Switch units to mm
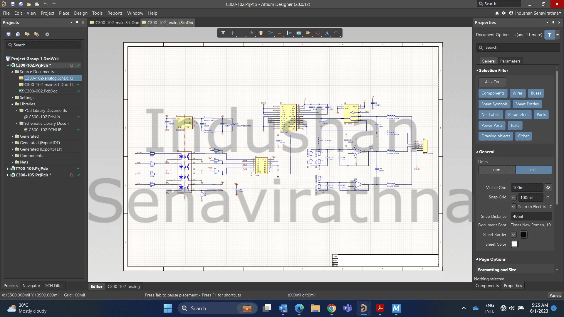Screen dimensions: 564x317 [497, 170]
